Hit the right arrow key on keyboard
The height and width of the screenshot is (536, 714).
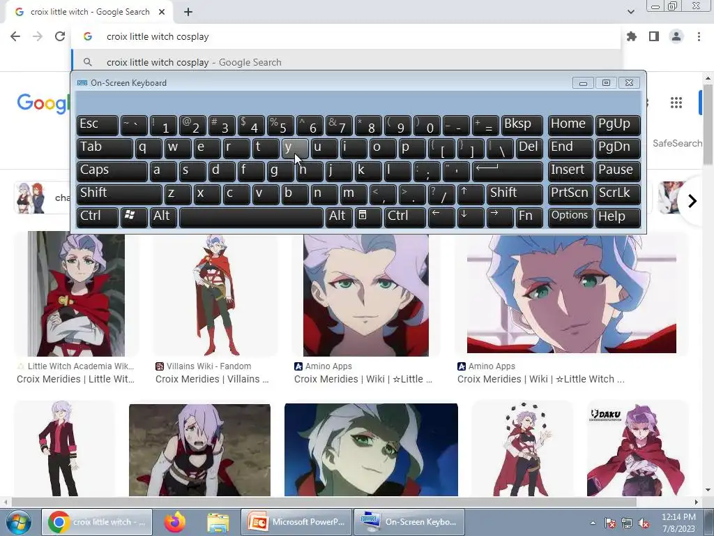pyautogui.click(x=500, y=217)
